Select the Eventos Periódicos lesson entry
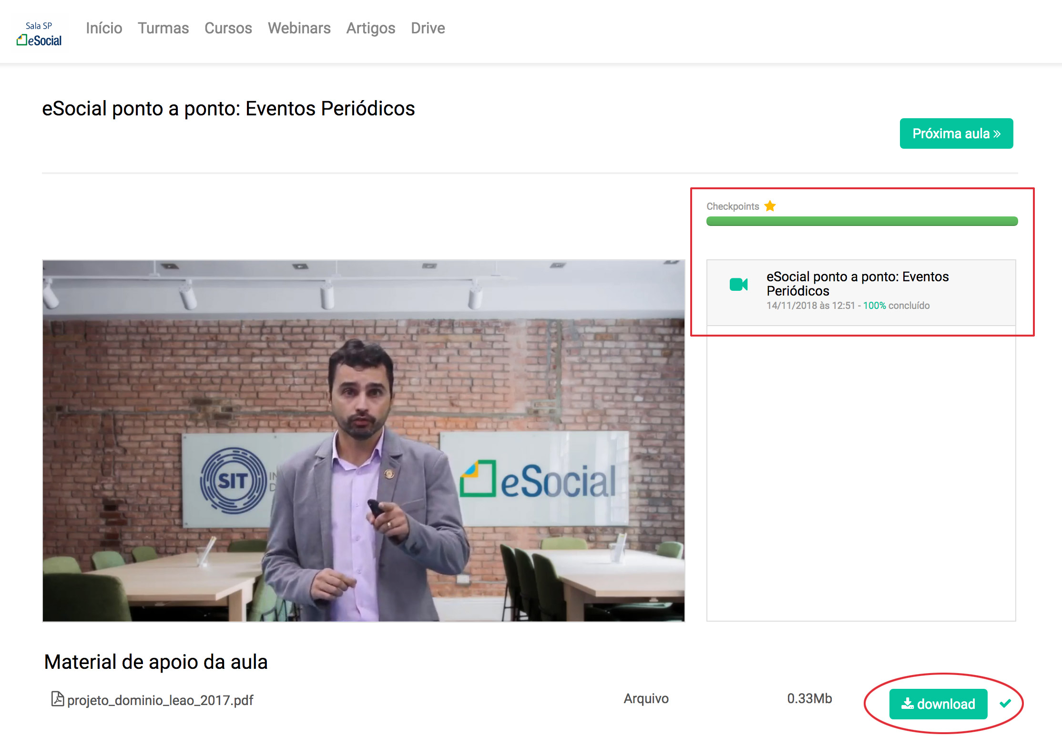This screenshot has width=1062, height=747. (857, 284)
